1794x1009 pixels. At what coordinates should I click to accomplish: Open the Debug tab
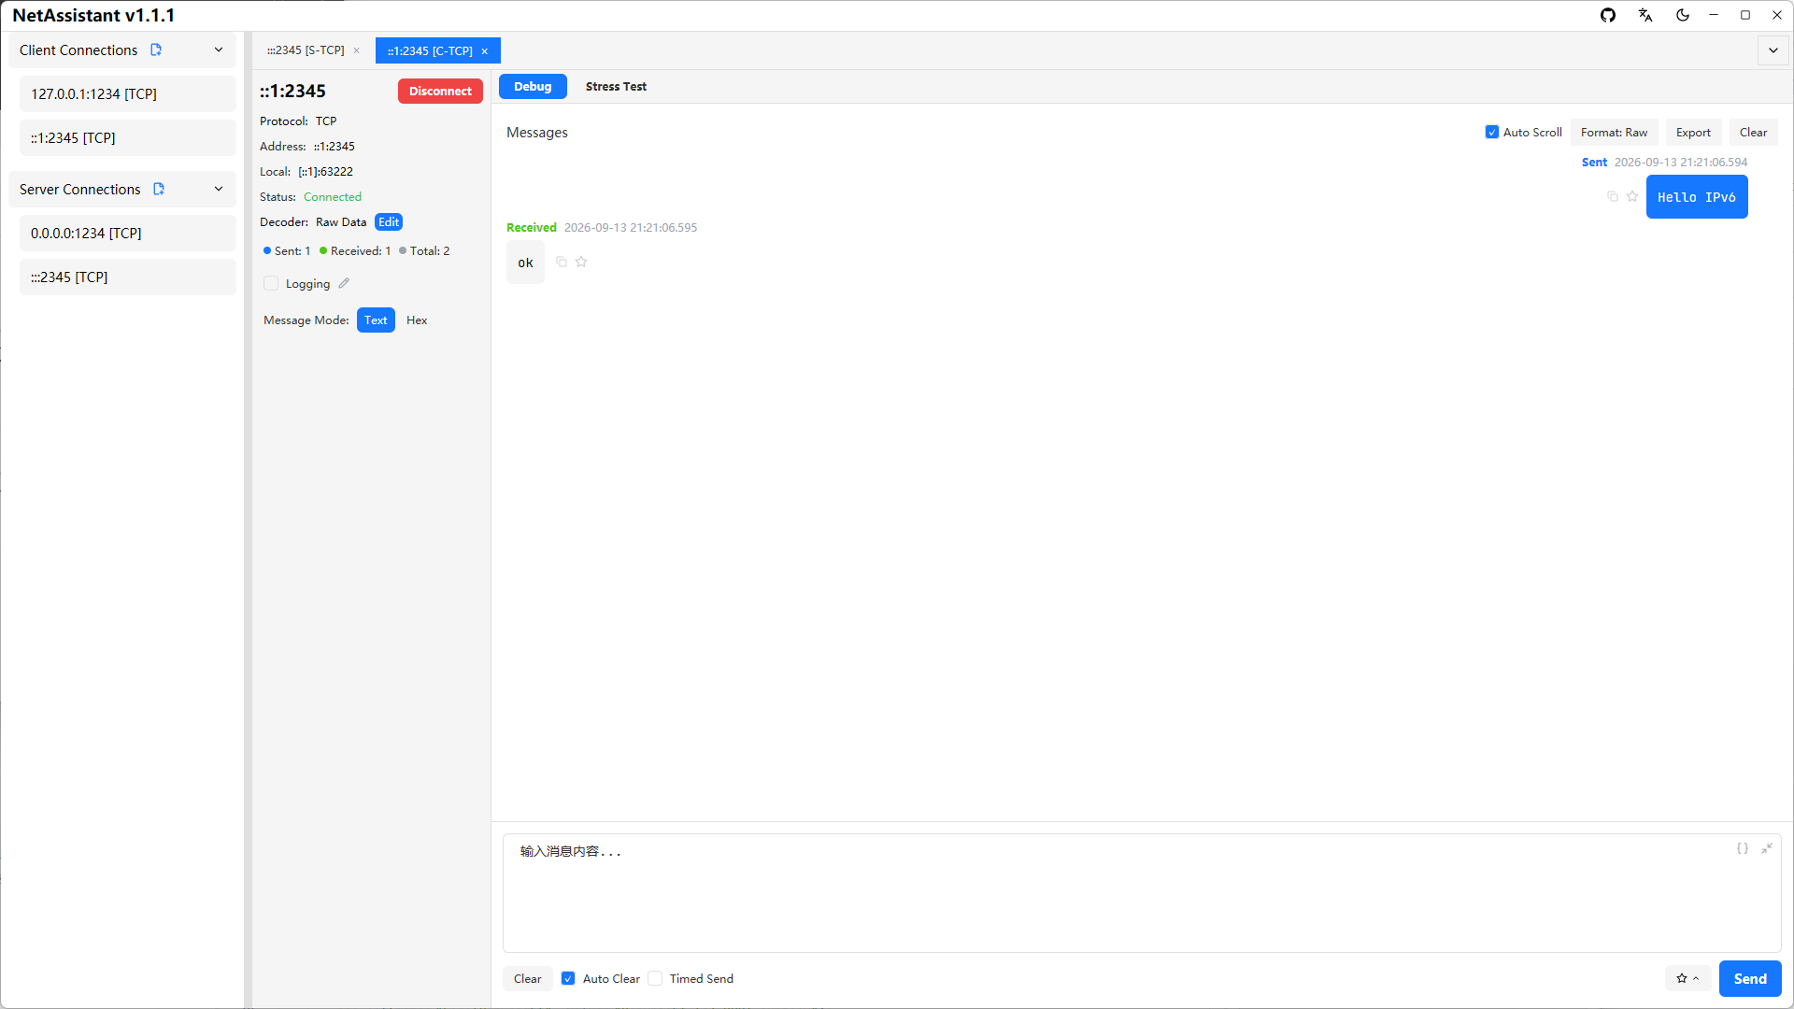point(533,86)
